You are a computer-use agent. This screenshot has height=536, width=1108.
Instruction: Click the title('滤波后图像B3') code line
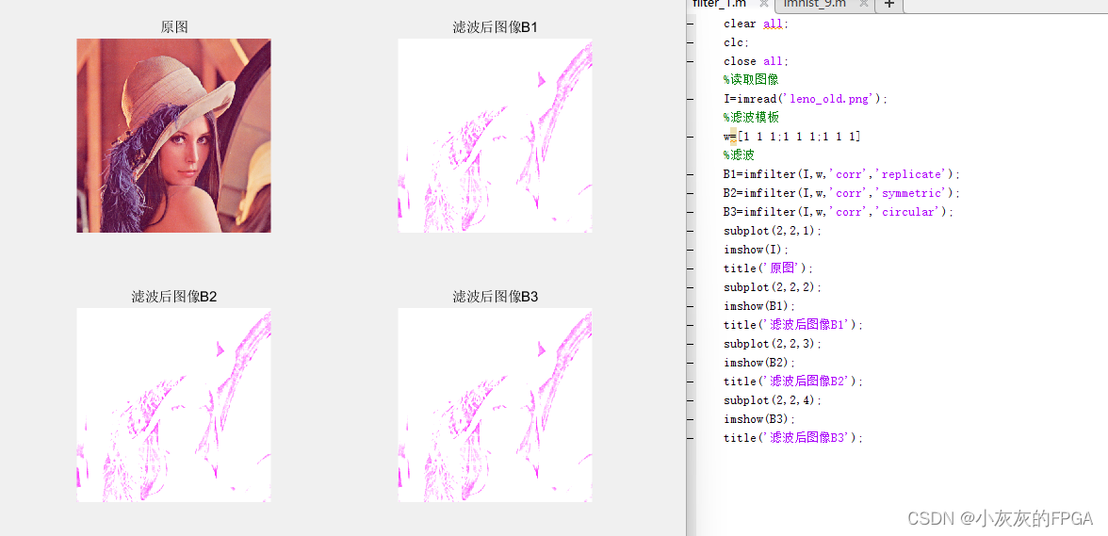coord(793,438)
